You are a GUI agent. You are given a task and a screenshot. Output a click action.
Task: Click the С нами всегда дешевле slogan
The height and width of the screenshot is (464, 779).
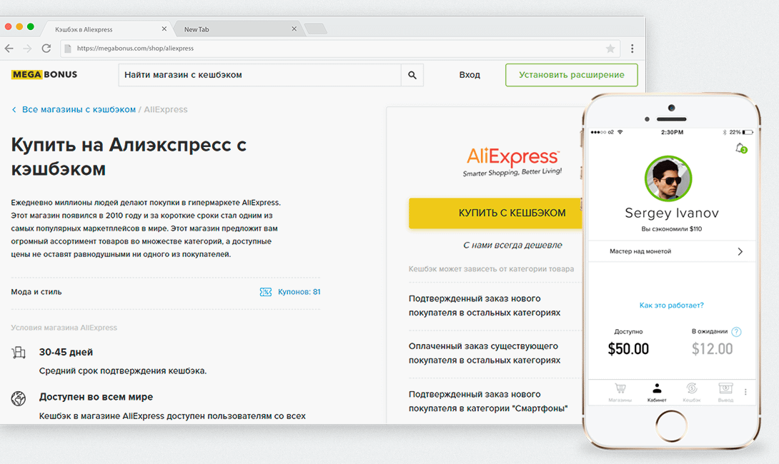point(512,245)
